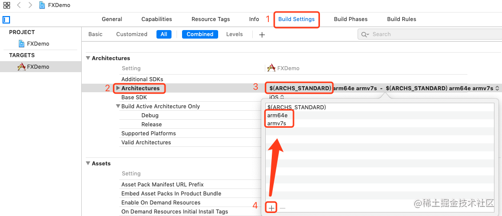
Task: Open the Capabilities tab
Action: [x=156, y=19]
